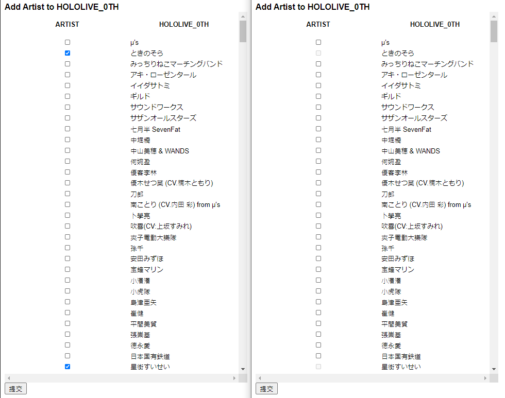Check イイダサトミ checkbox in right panel
The image size is (505, 398).
coord(318,85)
